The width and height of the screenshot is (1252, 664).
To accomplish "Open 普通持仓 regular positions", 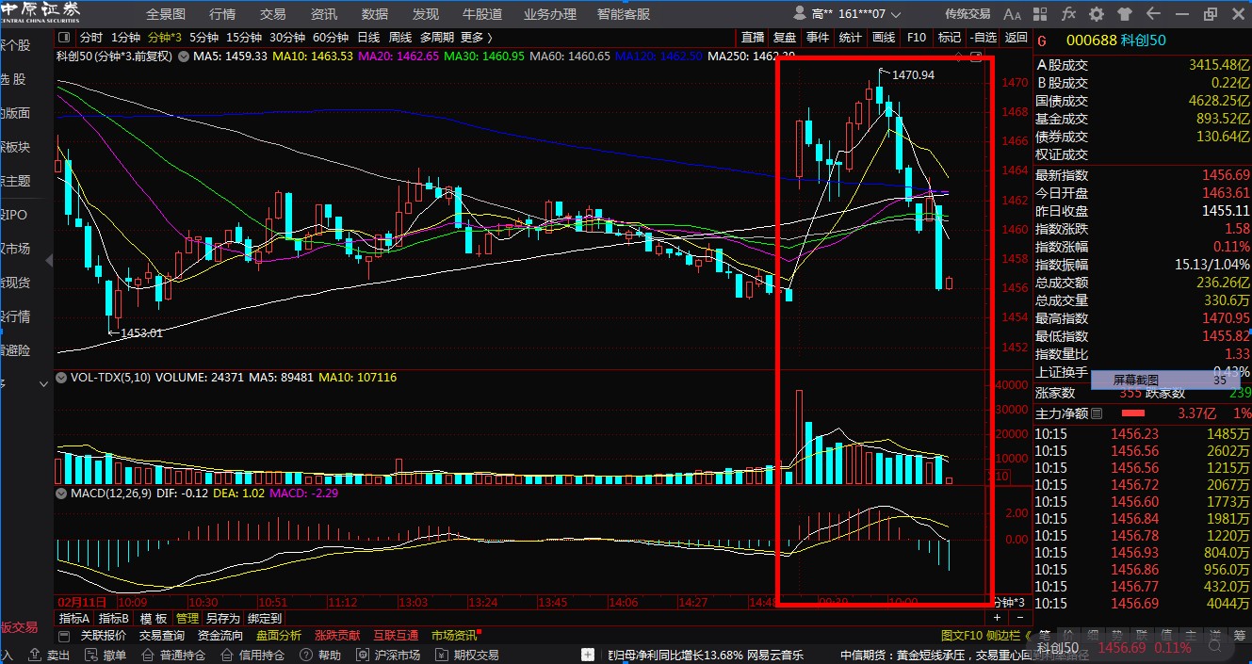I will pos(173,656).
